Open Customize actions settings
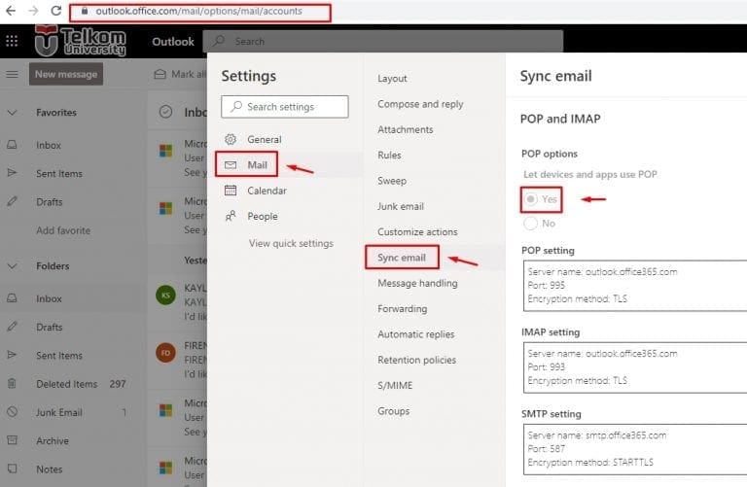 click(417, 232)
